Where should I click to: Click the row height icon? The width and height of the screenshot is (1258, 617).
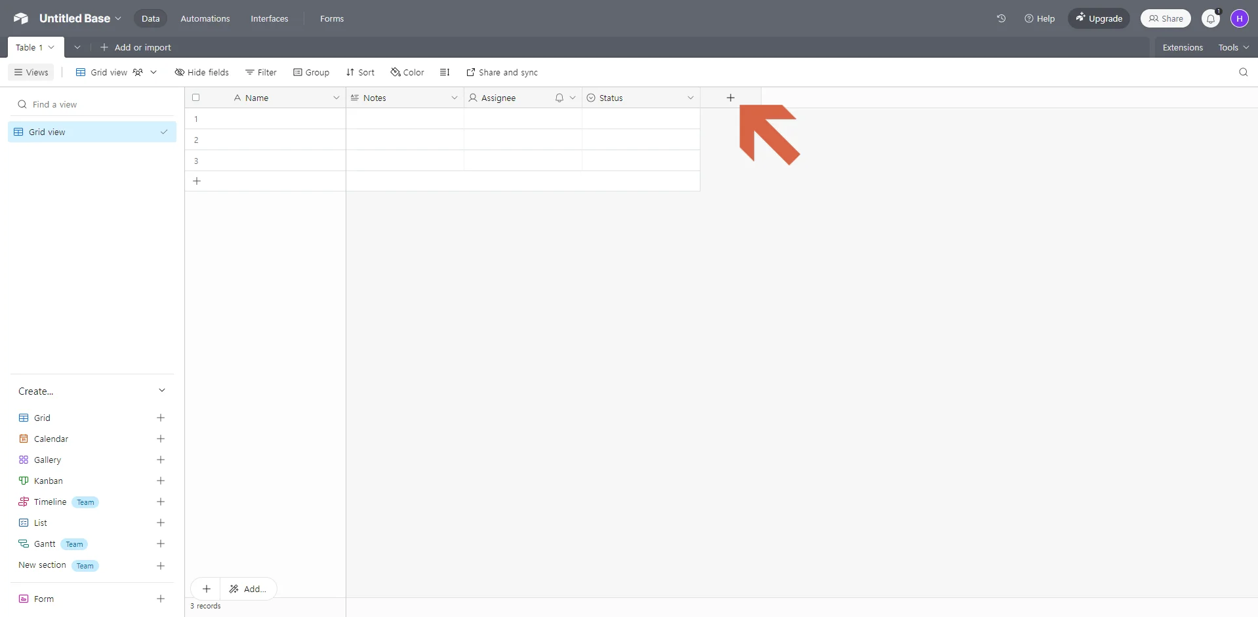click(x=445, y=72)
